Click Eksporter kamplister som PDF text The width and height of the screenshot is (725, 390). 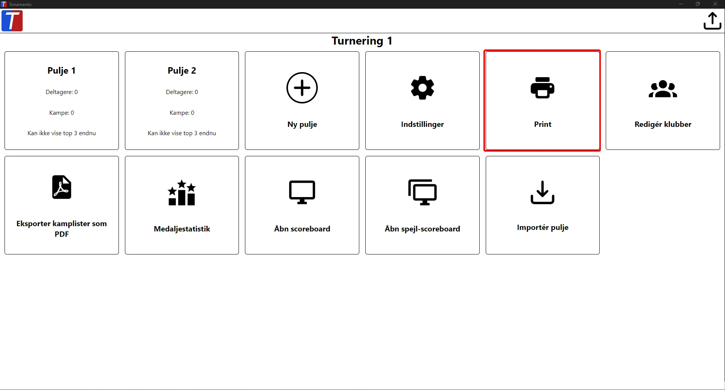[x=62, y=229]
